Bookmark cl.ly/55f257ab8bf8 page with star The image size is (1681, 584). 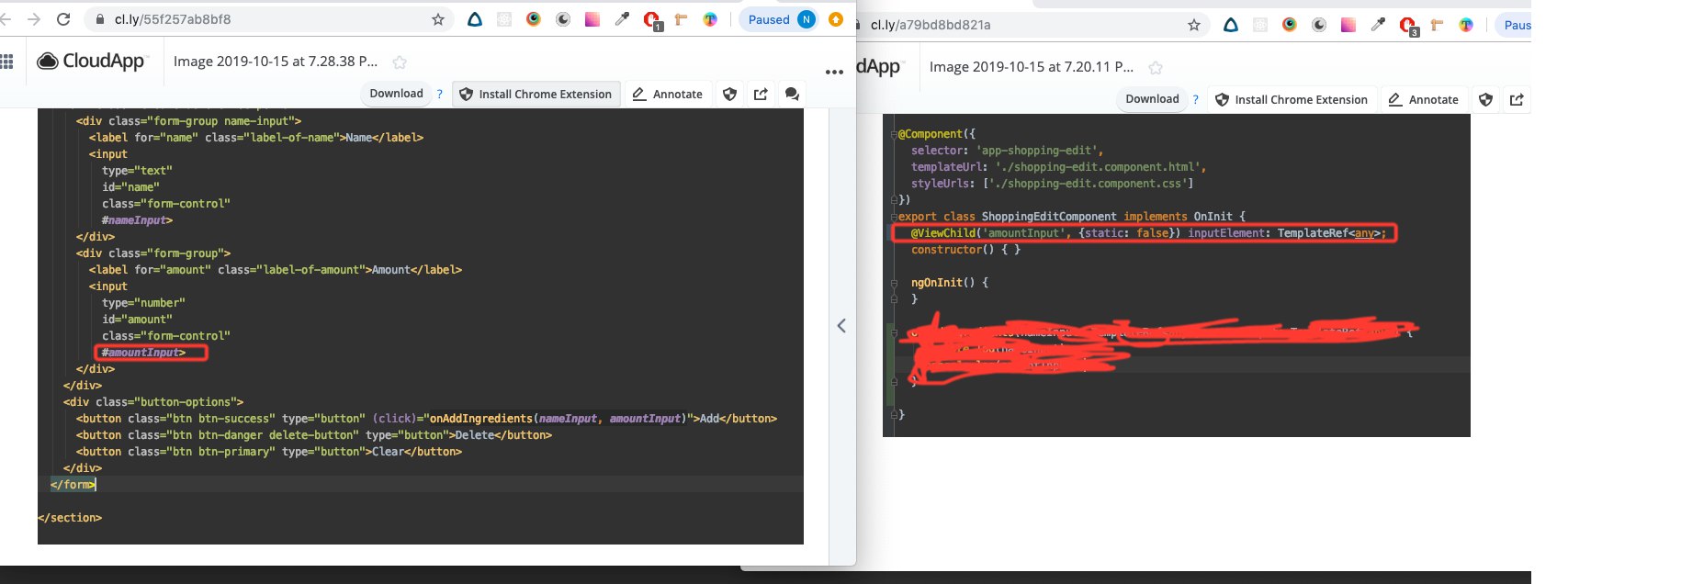pos(438,19)
